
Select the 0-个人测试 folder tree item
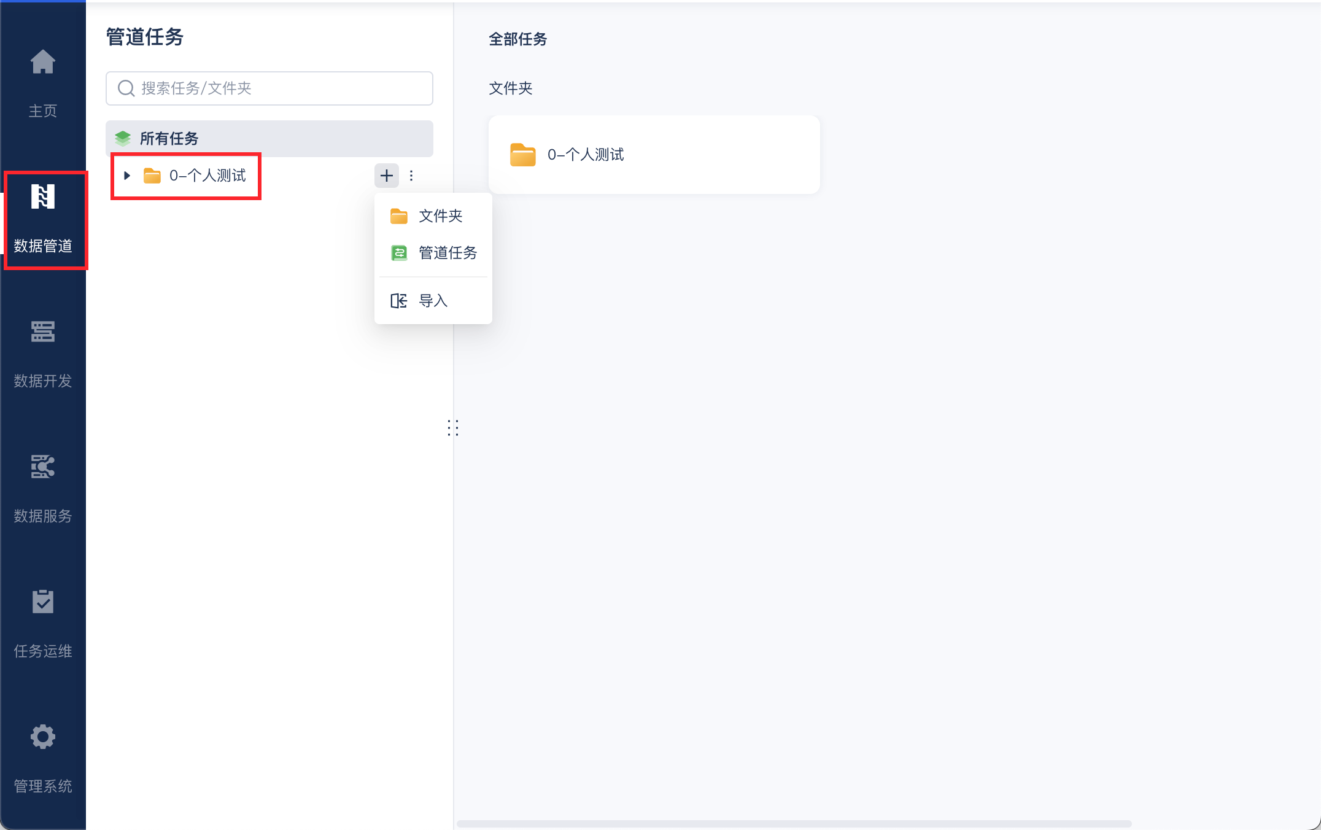coord(207,176)
